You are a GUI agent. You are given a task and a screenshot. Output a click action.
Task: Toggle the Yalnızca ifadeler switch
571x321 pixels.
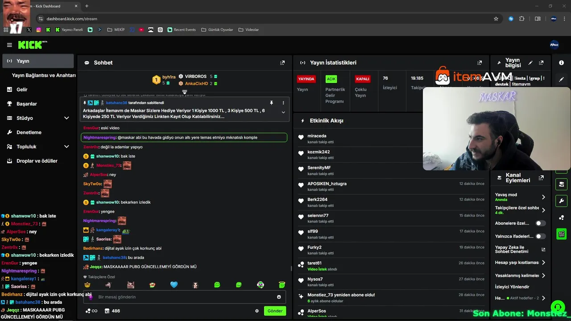pyautogui.click(x=540, y=236)
